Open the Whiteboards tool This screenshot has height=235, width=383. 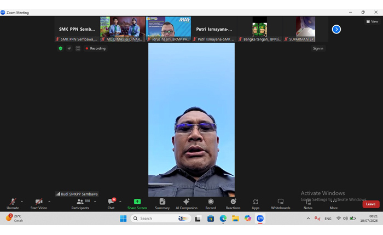click(280, 204)
